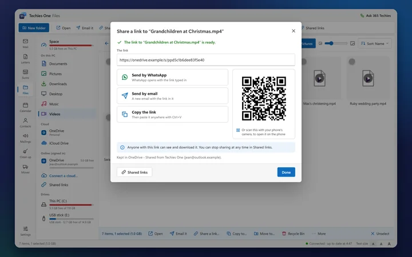Open Documents folder in sidebar
Image resolution: width=412 pixels, height=257 pixels.
click(x=67, y=64)
